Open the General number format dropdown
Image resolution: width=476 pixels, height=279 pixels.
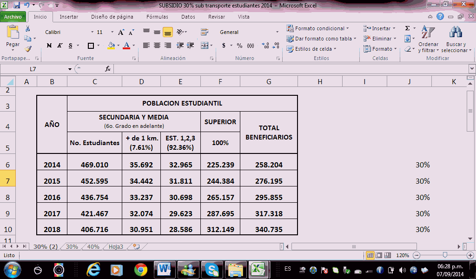277,33
